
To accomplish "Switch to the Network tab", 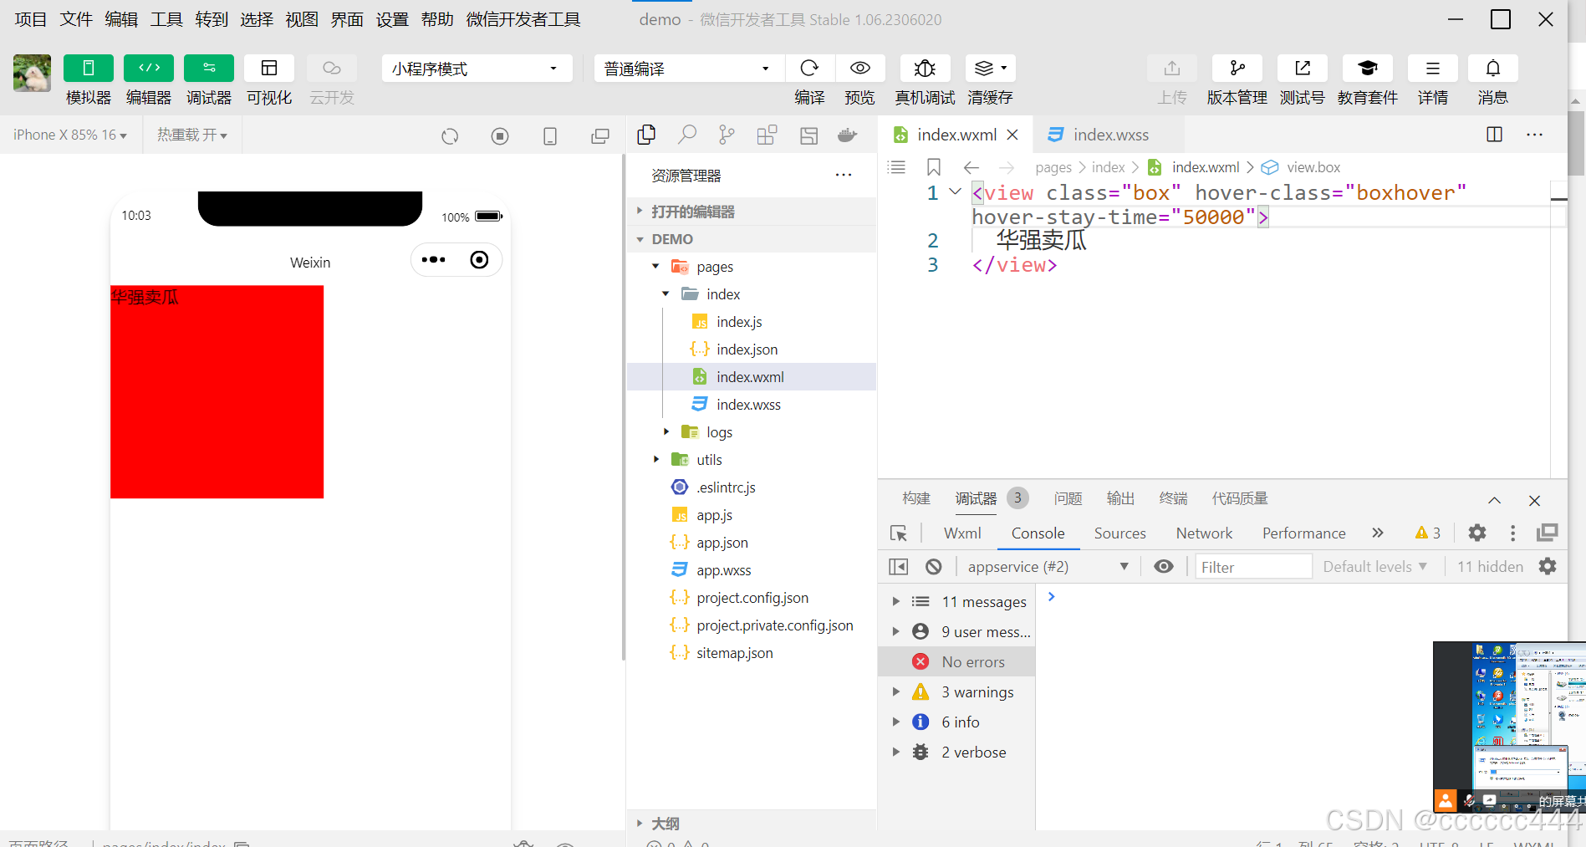I will click(1204, 533).
